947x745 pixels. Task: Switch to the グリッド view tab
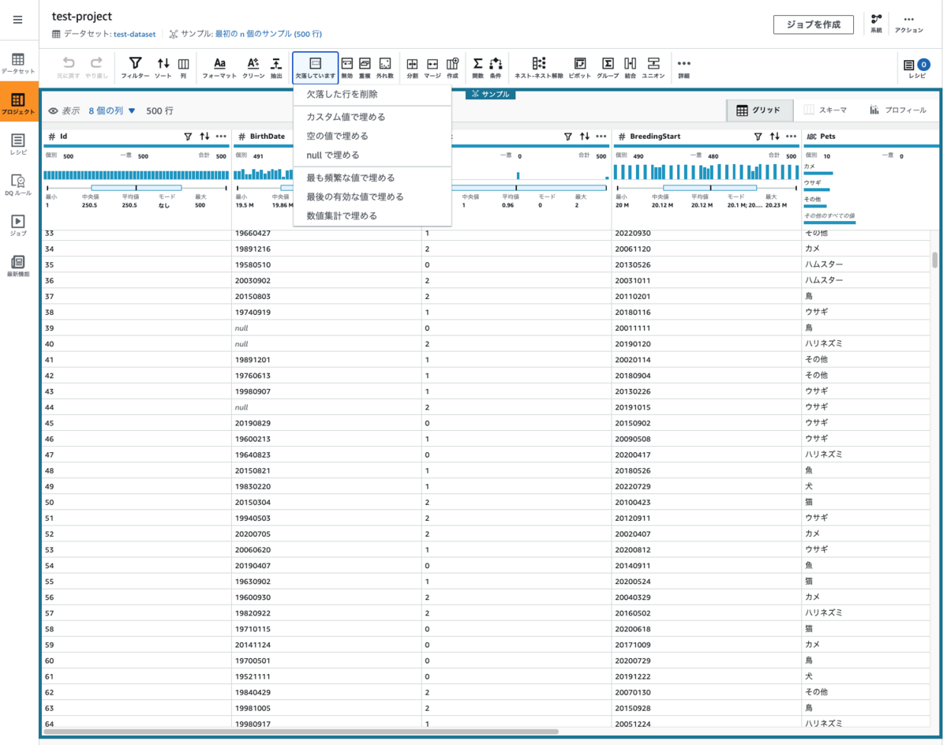coord(759,110)
